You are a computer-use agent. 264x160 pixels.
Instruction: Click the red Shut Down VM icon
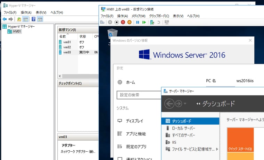coord(123,22)
